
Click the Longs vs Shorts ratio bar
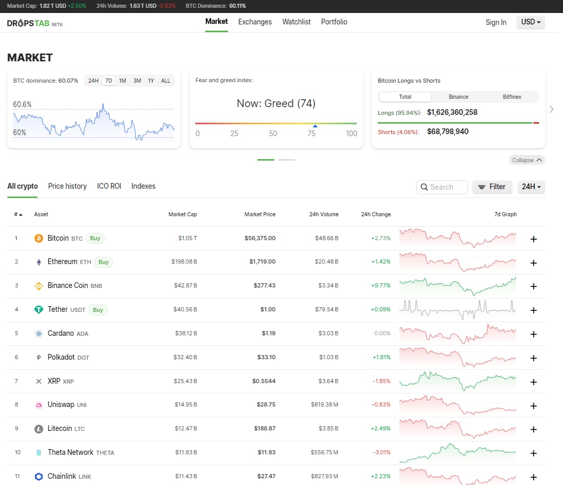(458, 123)
